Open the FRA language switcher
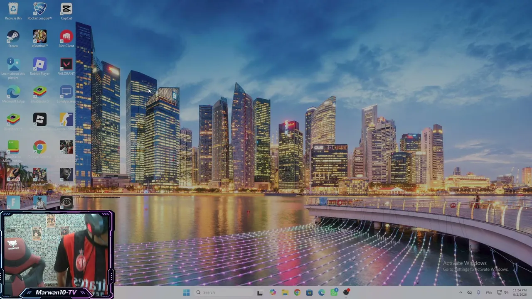This screenshot has height=299, width=532. 489,292
